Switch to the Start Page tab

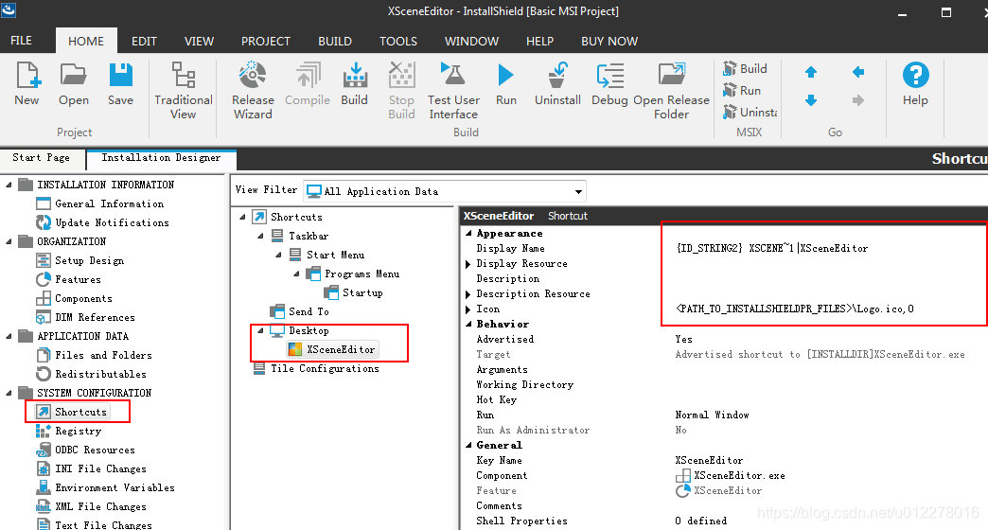click(x=42, y=157)
